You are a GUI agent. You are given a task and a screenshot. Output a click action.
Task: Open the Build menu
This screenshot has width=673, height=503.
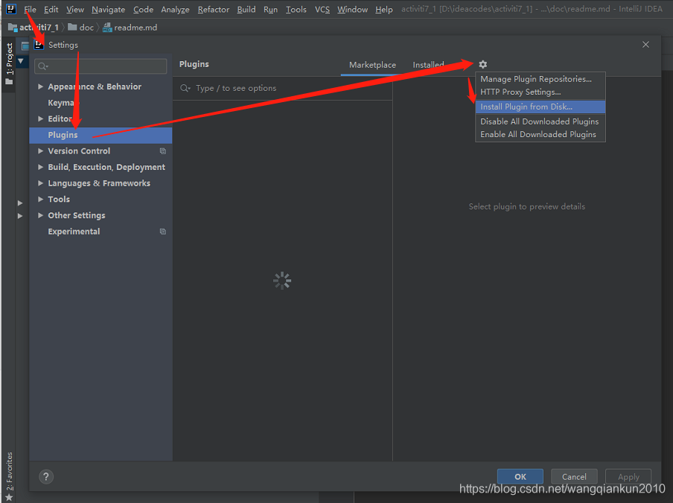(246, 9)
